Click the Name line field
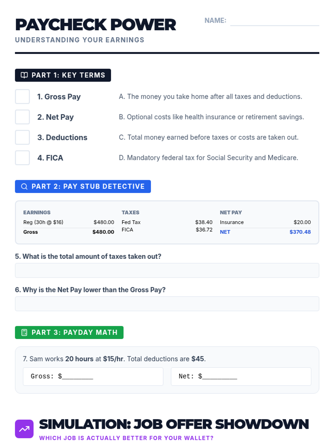The image size is (334, 445). tap(274, 21)
